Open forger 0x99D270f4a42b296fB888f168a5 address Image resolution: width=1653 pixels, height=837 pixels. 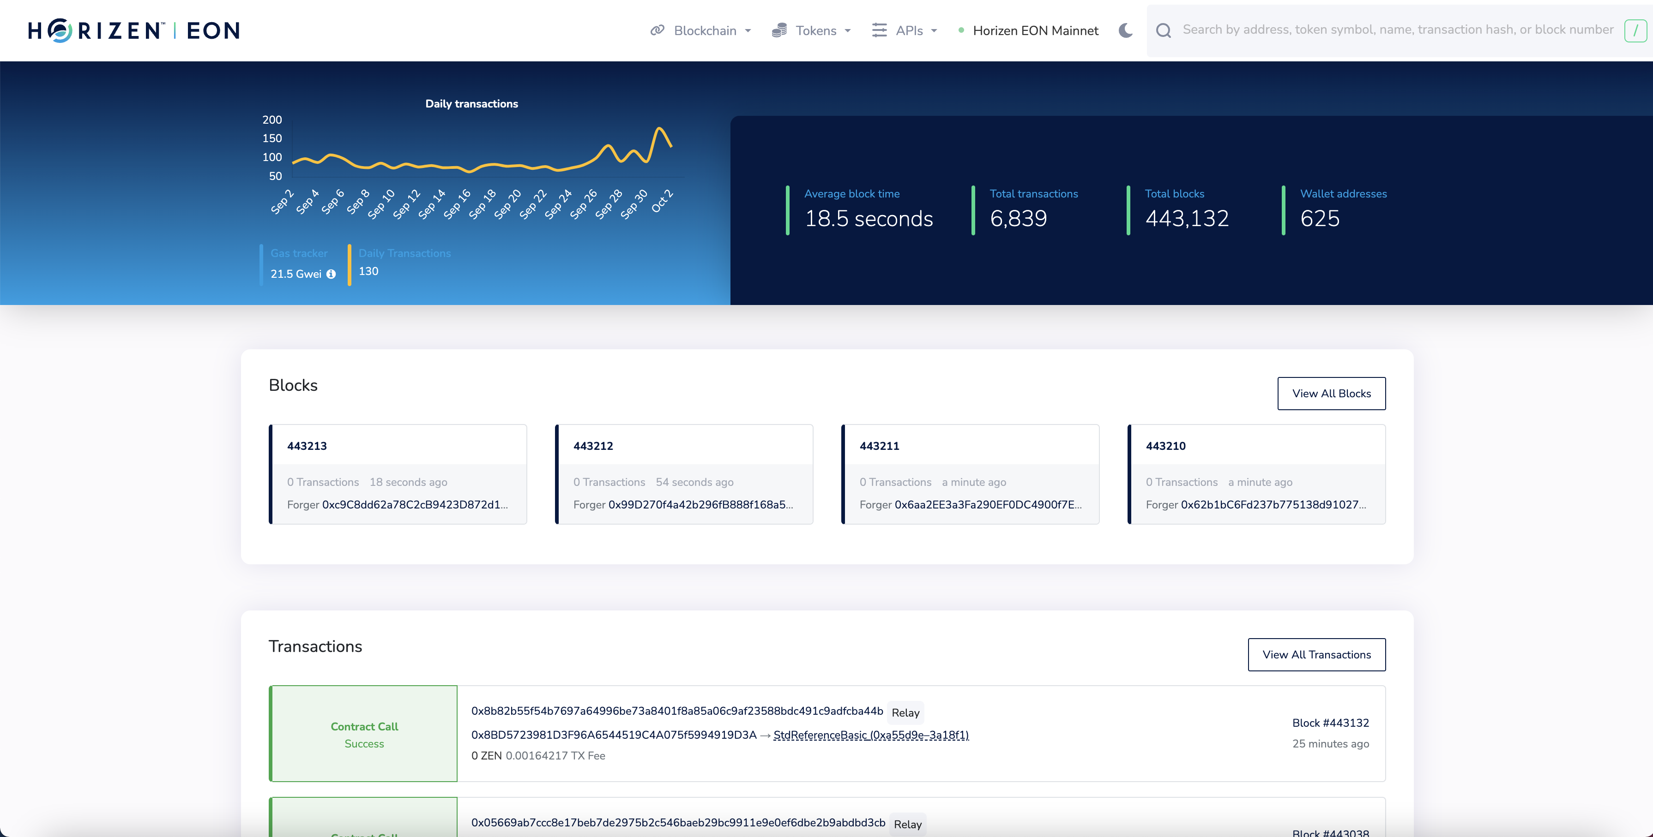(701, 505)
